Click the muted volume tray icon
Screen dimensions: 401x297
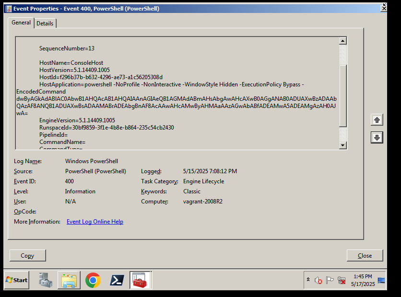coord(318,280)
